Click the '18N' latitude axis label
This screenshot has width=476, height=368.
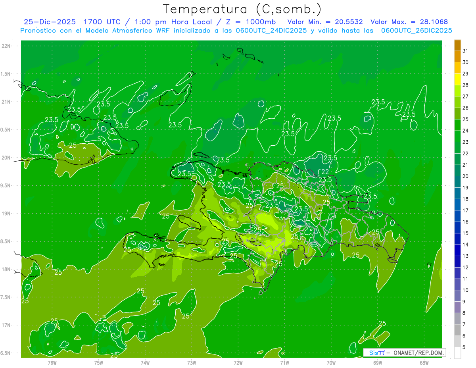(x=7, y=270)
